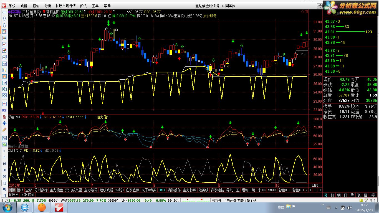Open the 系统 menu

12,6
